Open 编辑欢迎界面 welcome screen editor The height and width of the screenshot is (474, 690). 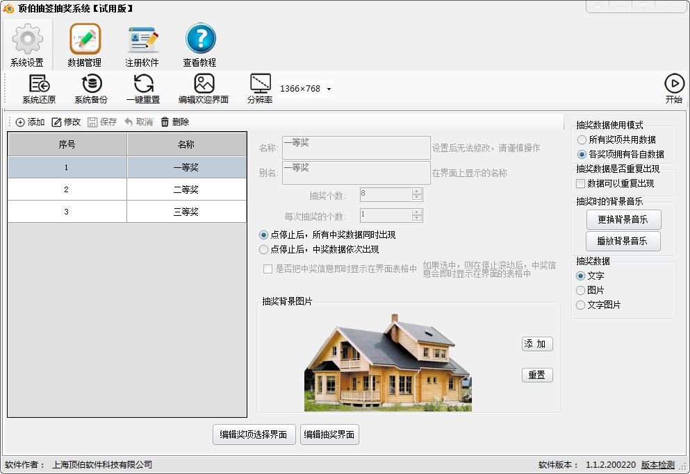tap(204, 84)
